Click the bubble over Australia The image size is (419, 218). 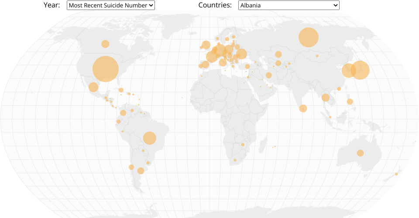[360, 153]
